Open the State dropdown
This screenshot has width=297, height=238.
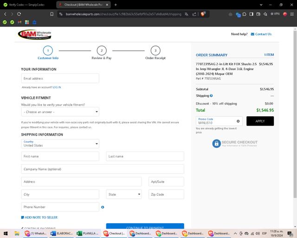124,194
